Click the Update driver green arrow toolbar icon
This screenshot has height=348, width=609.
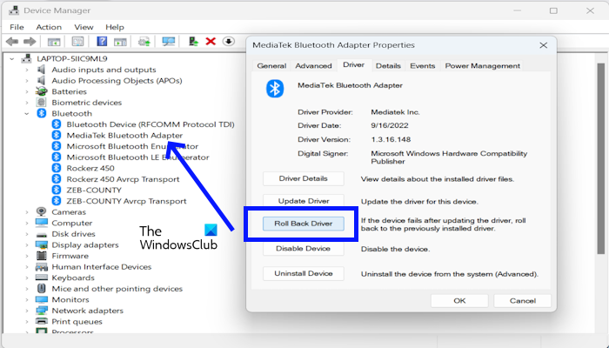point(193,41)
